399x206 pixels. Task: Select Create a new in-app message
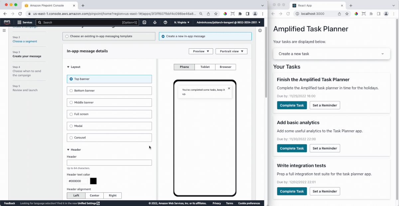(x=205, y=36)
